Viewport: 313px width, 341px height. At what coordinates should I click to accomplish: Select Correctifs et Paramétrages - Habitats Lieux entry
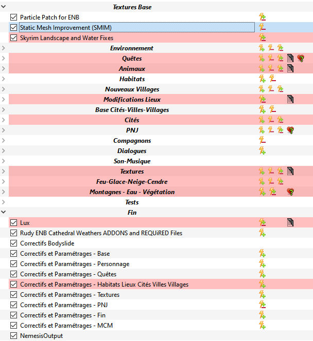point(104,285)
